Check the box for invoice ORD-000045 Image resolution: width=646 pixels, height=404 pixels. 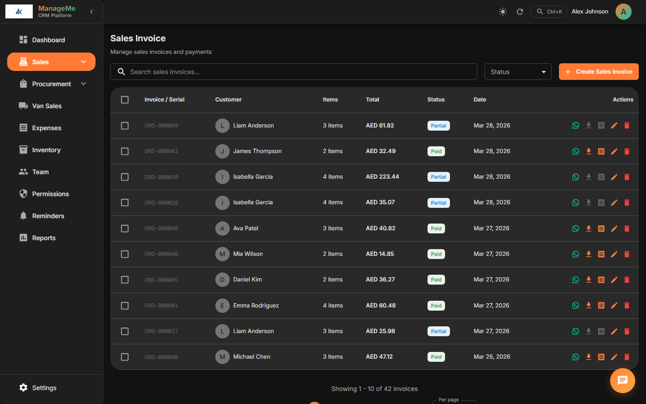click(x=125, y=280)
